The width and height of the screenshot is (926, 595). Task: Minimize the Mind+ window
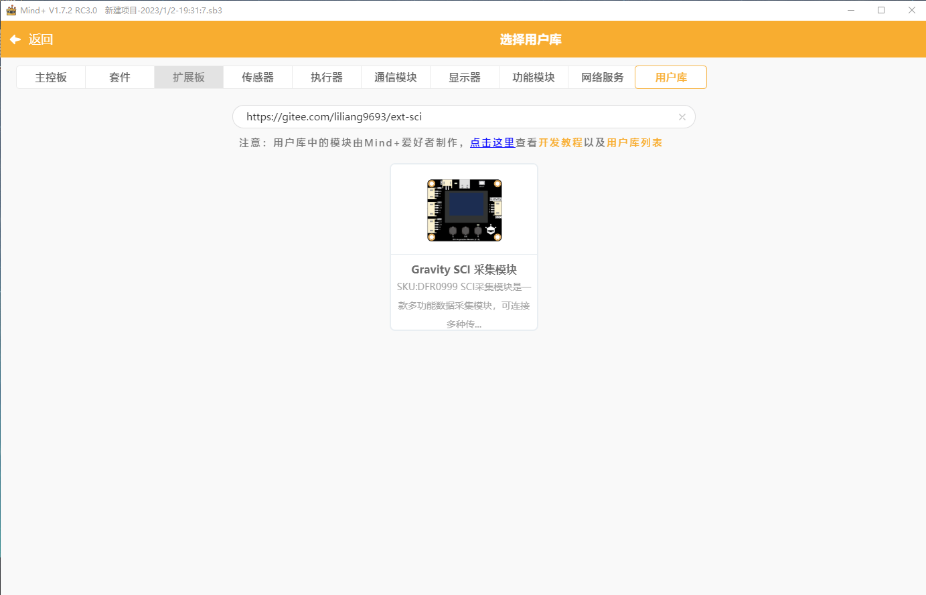click(x=851, y=10)
